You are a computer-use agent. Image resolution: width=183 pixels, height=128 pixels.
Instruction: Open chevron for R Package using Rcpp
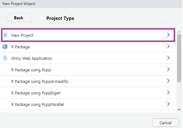coord(168,69)
